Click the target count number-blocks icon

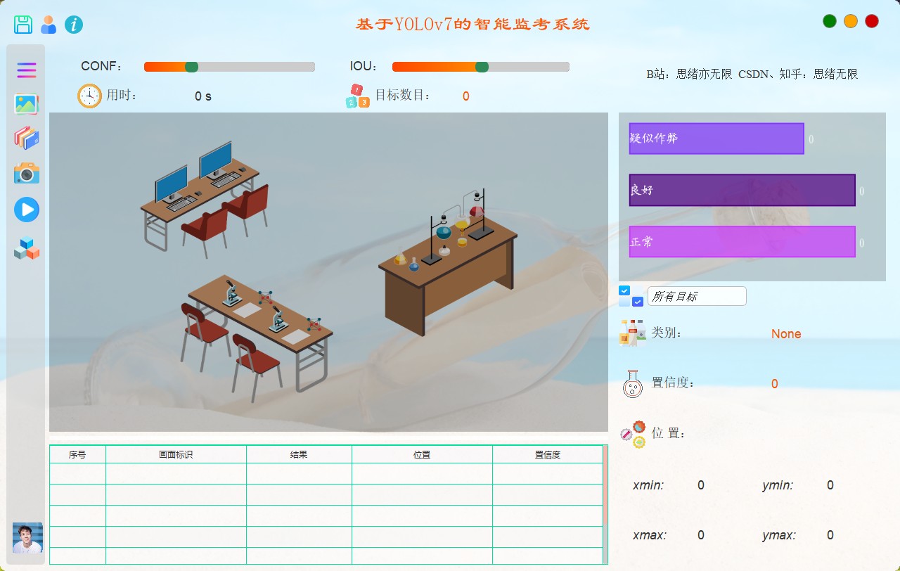[357, 96]
